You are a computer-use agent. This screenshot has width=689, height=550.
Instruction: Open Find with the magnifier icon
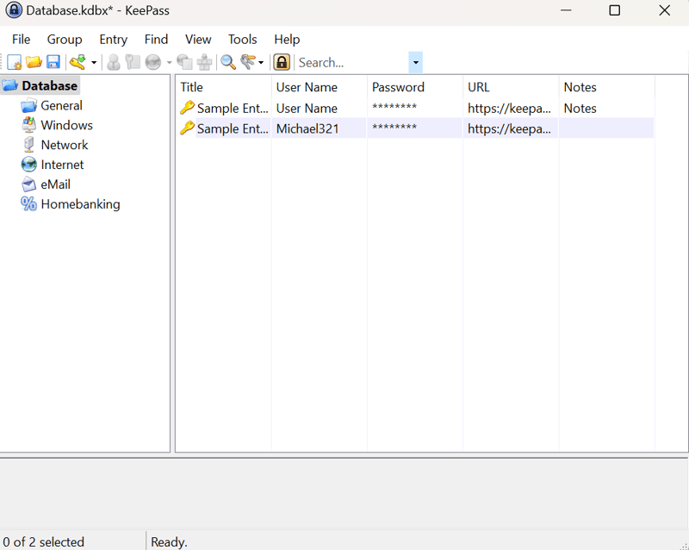click(228, 62)
